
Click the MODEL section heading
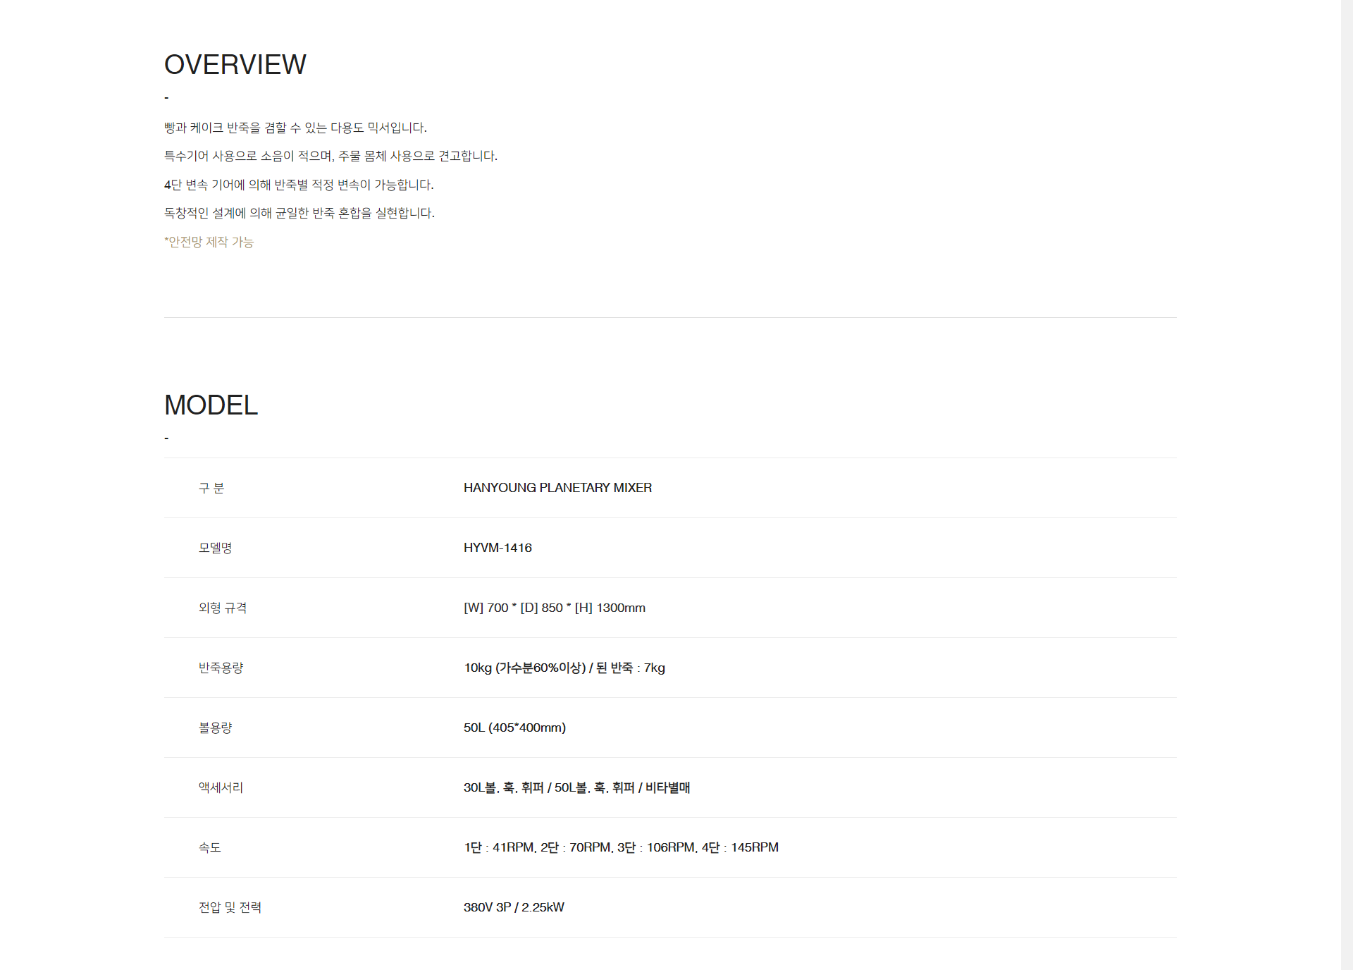pyautogui.click(x=211, y=405)
